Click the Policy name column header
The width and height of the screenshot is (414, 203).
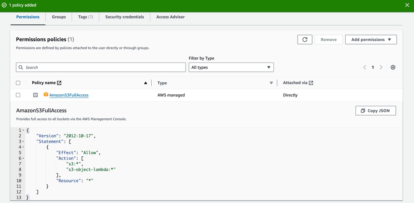point(44,83)
